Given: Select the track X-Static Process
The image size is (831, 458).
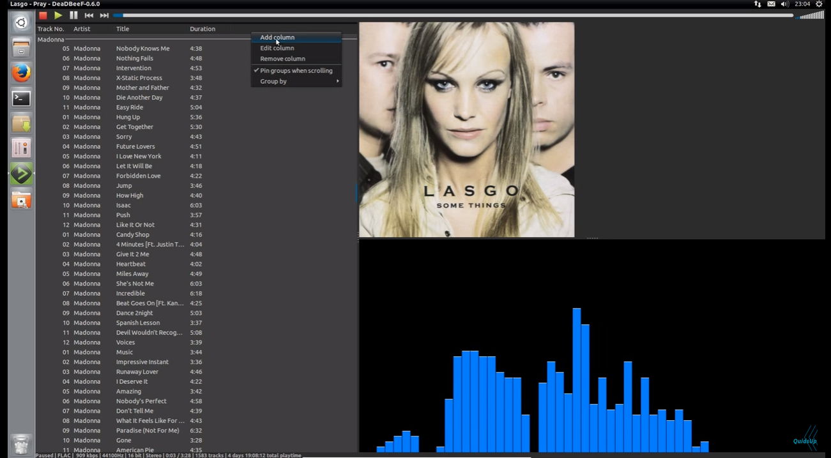Looking at the screenshot, I should [196, 78].
